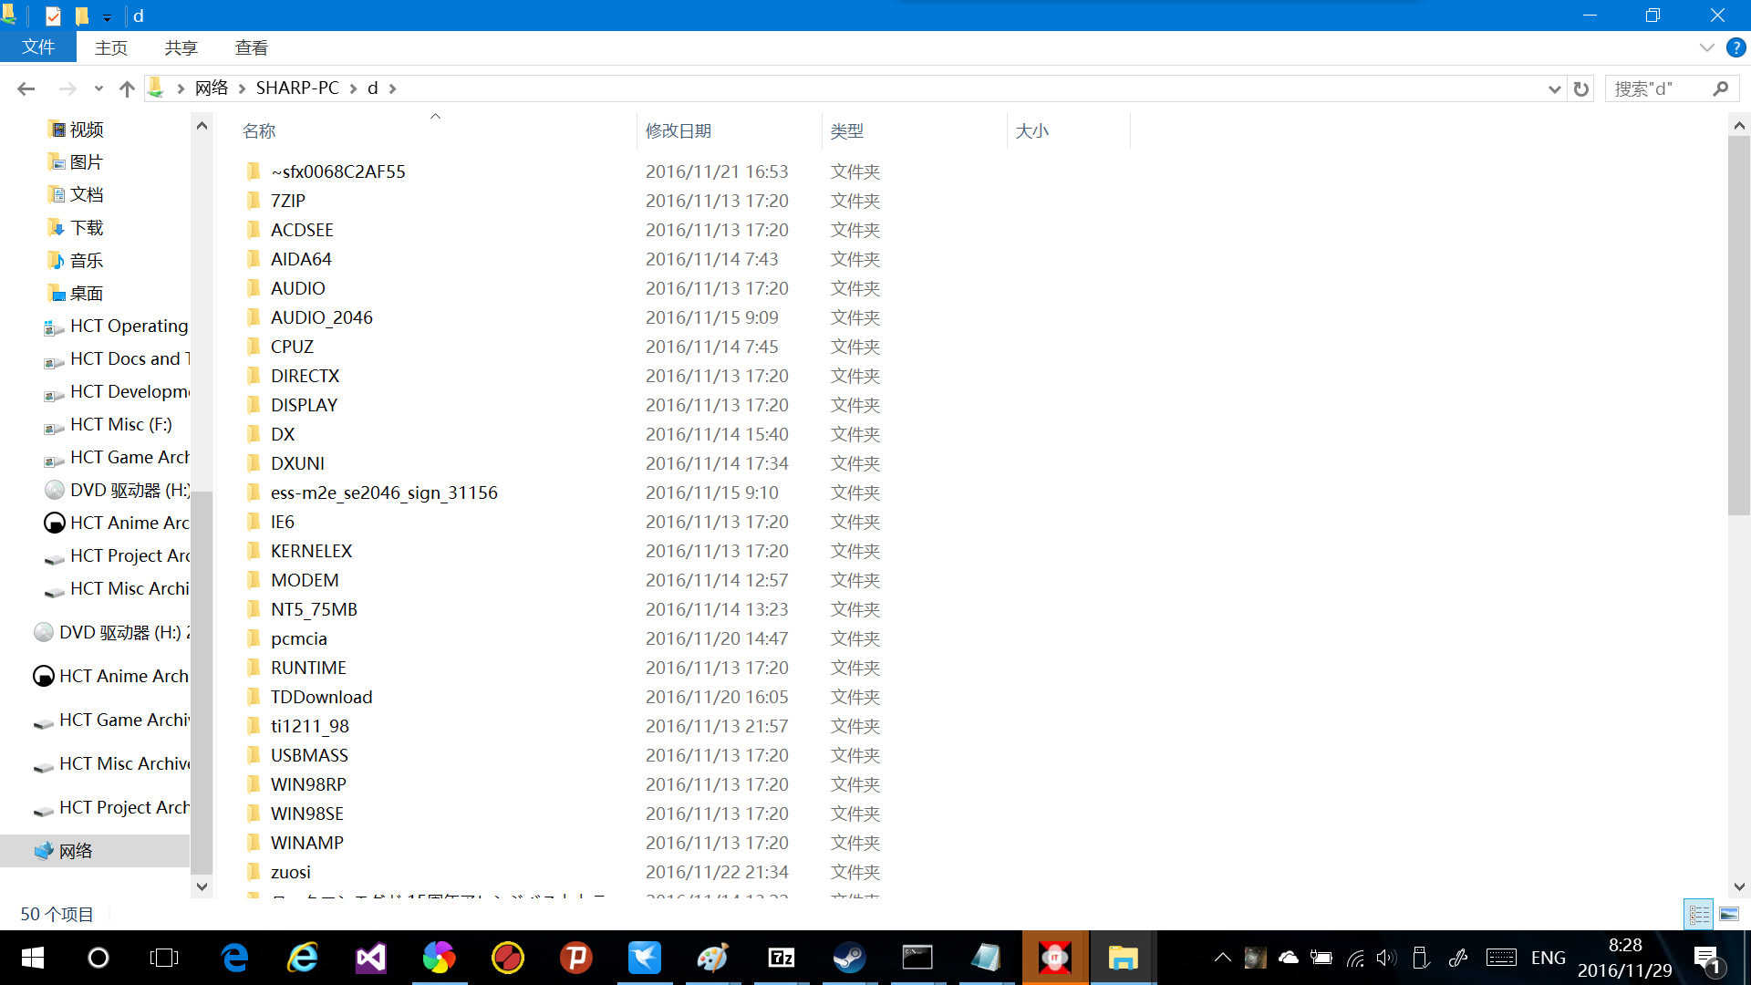
Task: Switch to the 共享 ribbon tab
Action: (x=181, y=47)
